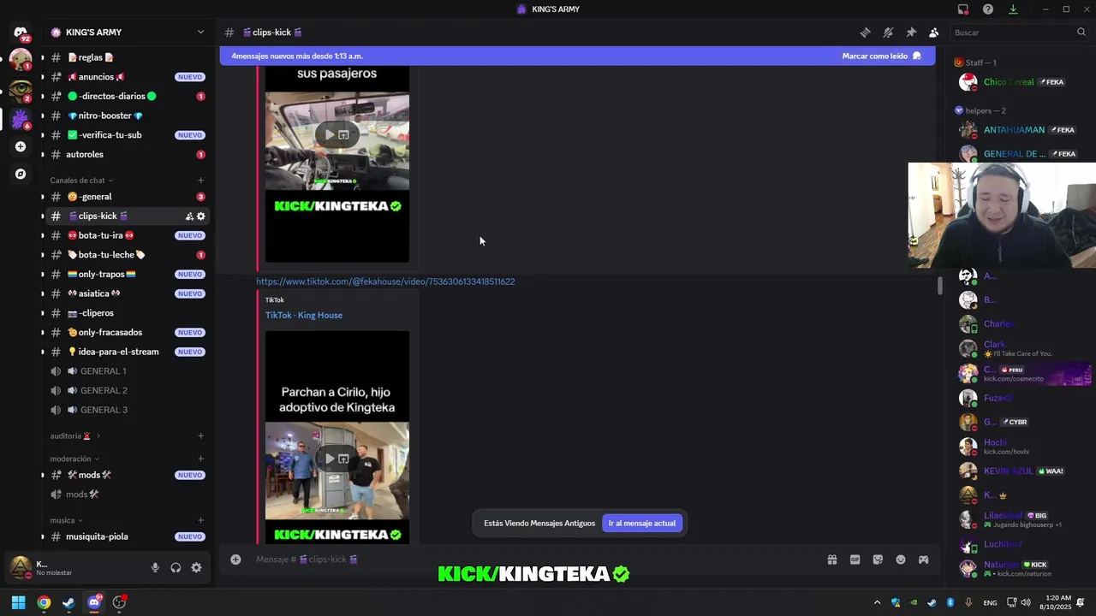Open the inbox icon in title bar

coord(963,9)
